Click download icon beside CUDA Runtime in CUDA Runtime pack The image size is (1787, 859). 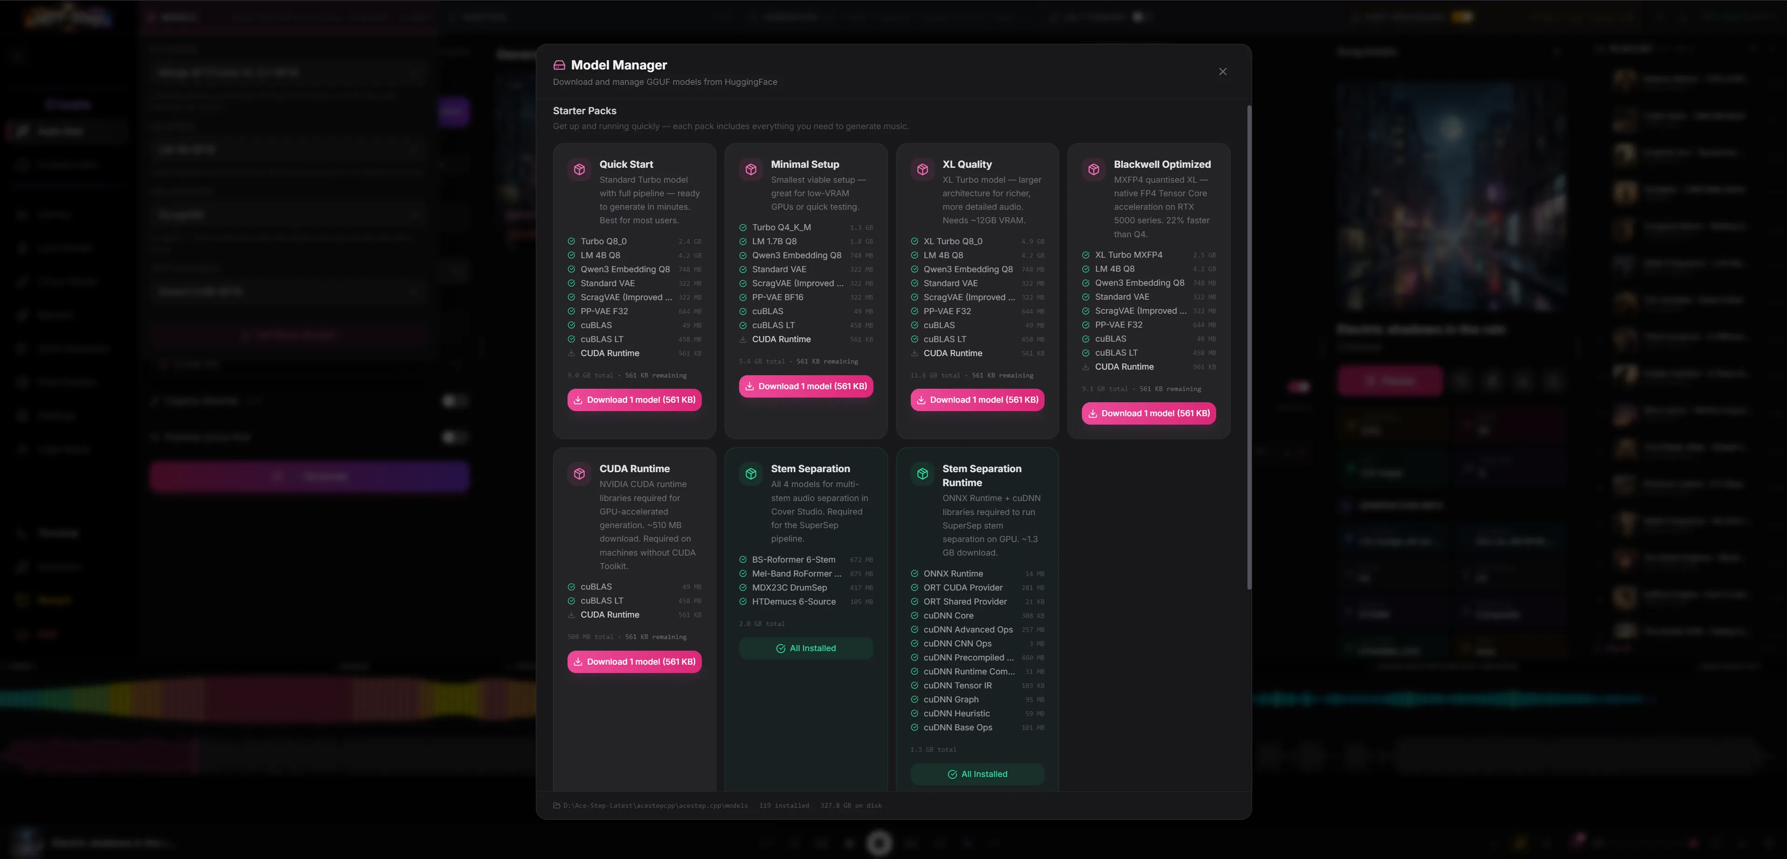(x=572, y=615)
